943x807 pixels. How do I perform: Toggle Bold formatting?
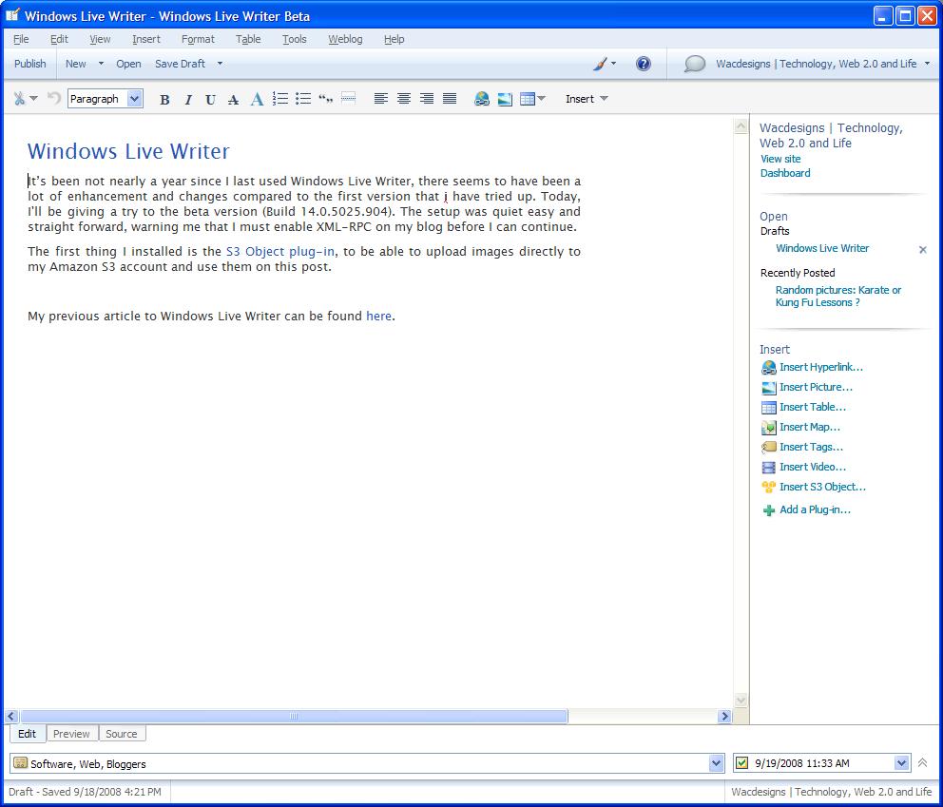point(164,99)
